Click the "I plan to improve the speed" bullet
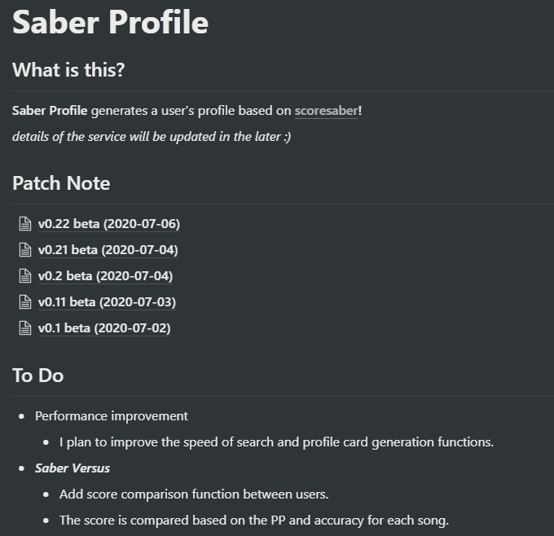This screenshot has height=536, width=554. (x=276, y=442)
